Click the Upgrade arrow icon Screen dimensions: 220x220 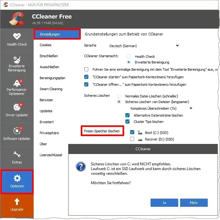(x=17, y=201)
